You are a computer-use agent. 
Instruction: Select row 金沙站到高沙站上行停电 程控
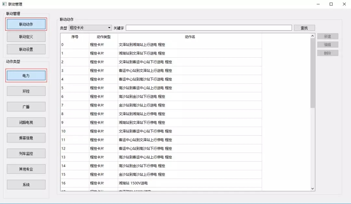pos(161,174)
